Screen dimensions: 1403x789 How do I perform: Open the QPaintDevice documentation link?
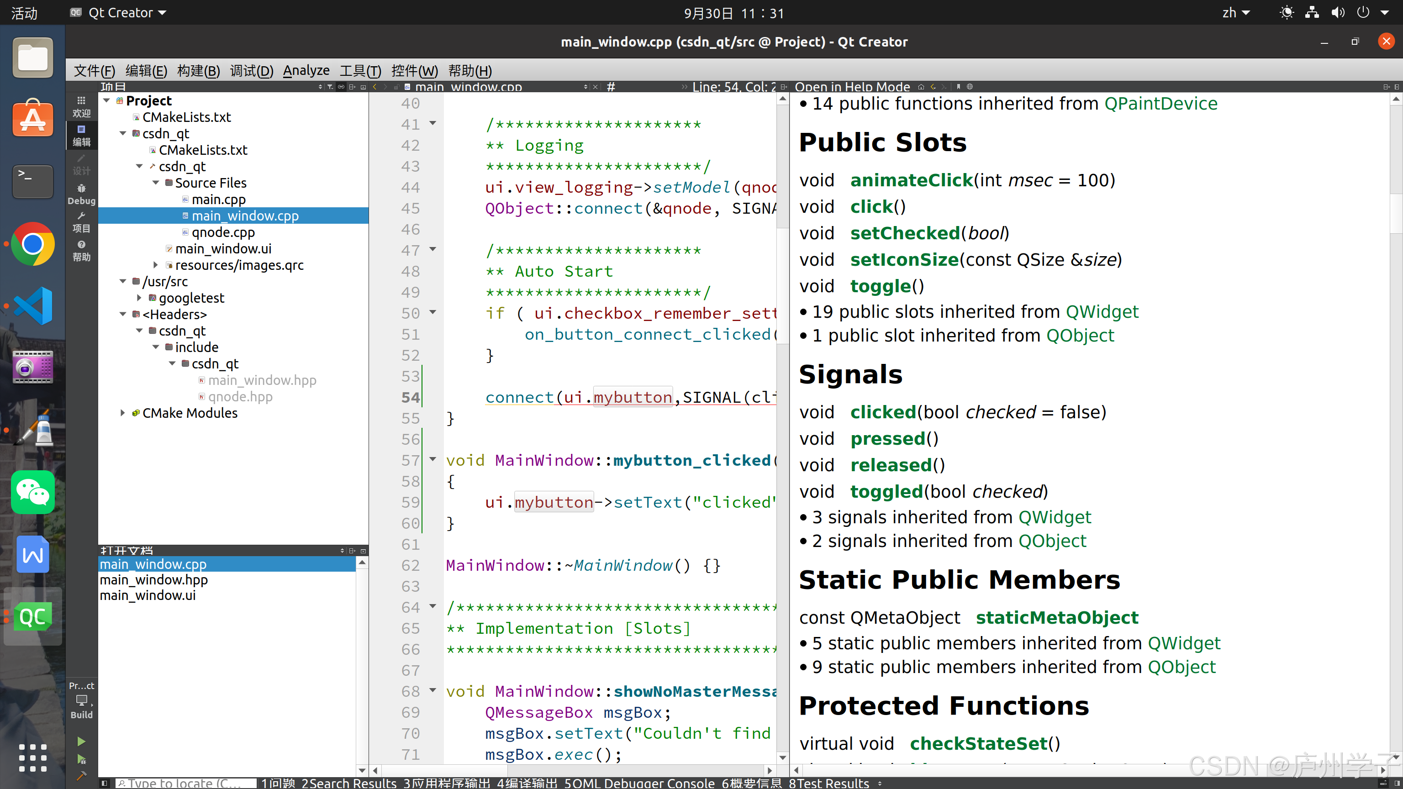click(x=1160, y=104)
